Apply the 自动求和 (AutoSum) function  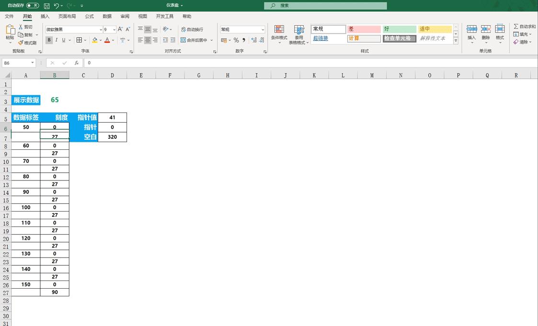[x=522, y=27]
